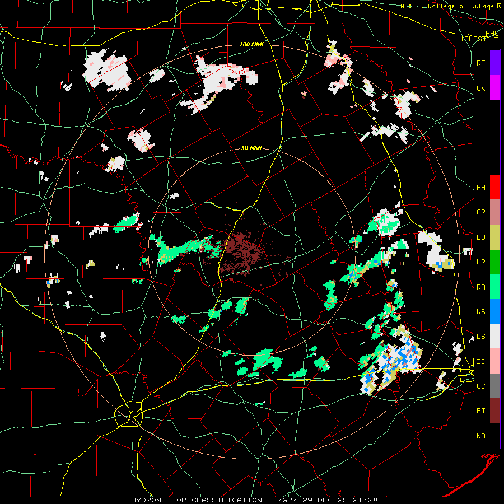Image resolution: width=504 pixels, height=504 pixels.
Task: Select the BD olive-yellow legend swatch
Action: [494, 237]
